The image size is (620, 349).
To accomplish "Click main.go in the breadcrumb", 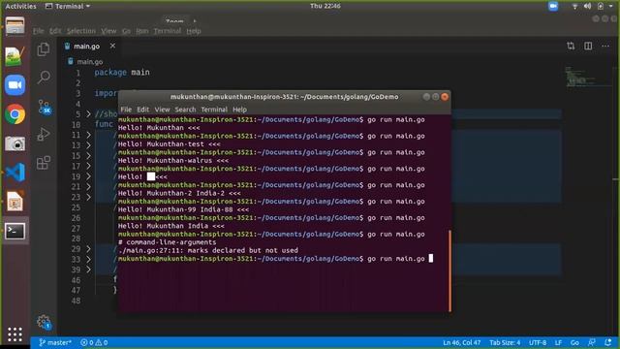I will pos(90,62).
